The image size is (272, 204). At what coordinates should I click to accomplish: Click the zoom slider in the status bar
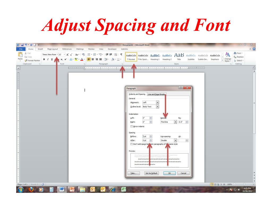pos(244,184)
